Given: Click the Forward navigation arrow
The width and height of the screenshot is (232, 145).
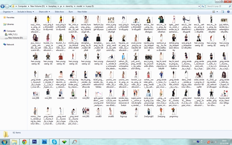Looking at the screenshot, I should click(7, 6).
